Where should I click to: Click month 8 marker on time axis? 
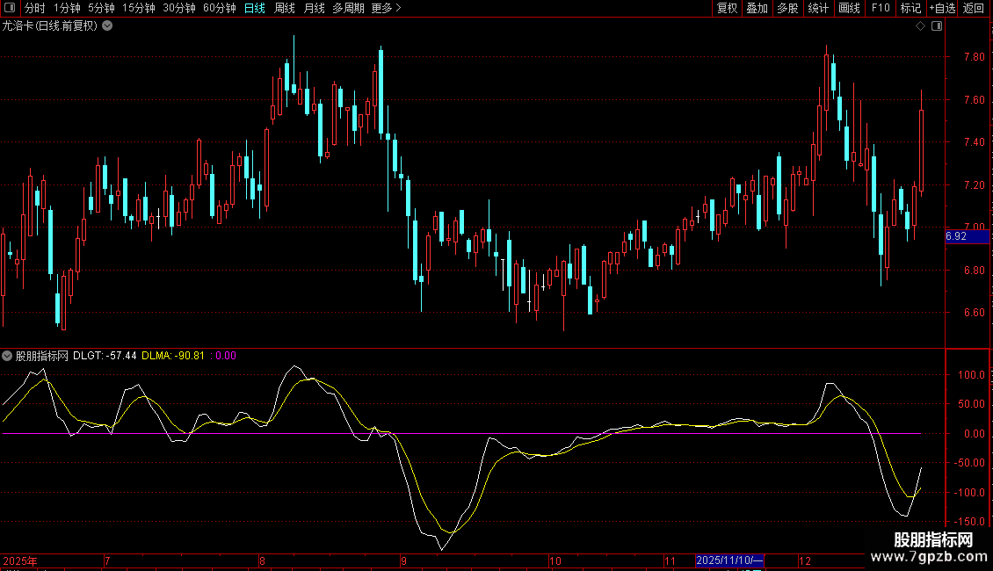click(x=262, y=560)
